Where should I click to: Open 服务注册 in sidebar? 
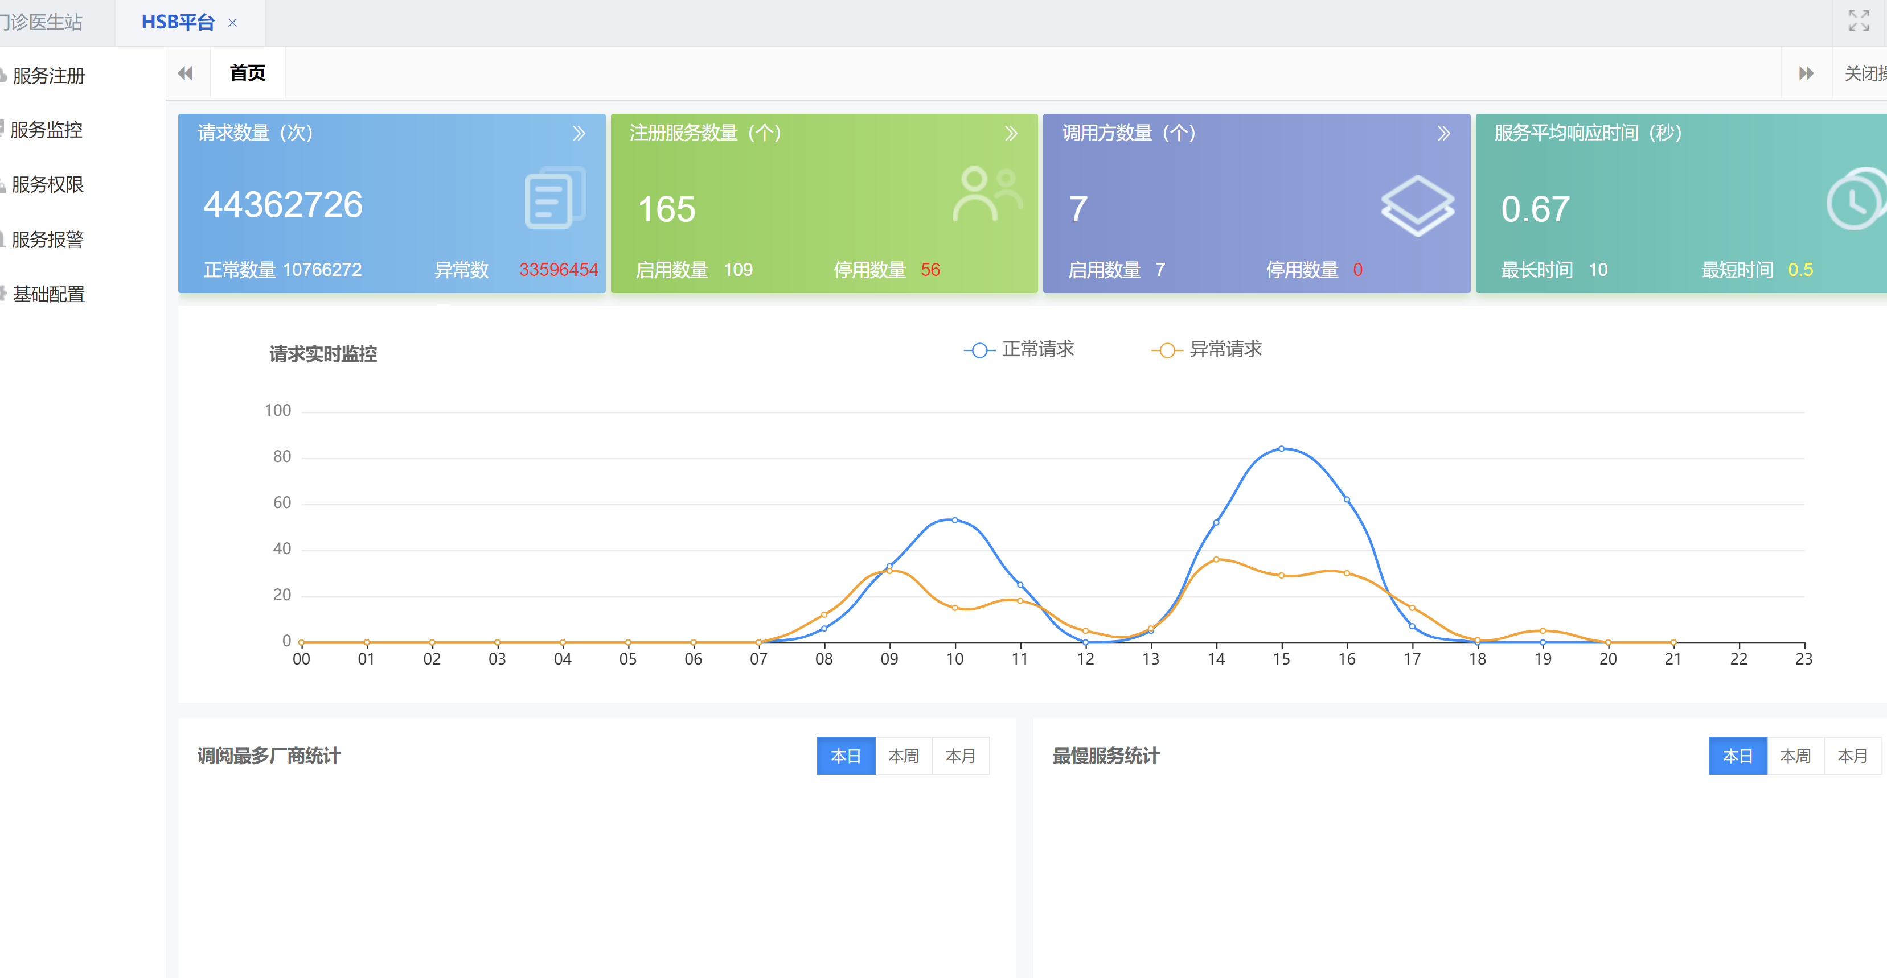[x=48, y=76]
